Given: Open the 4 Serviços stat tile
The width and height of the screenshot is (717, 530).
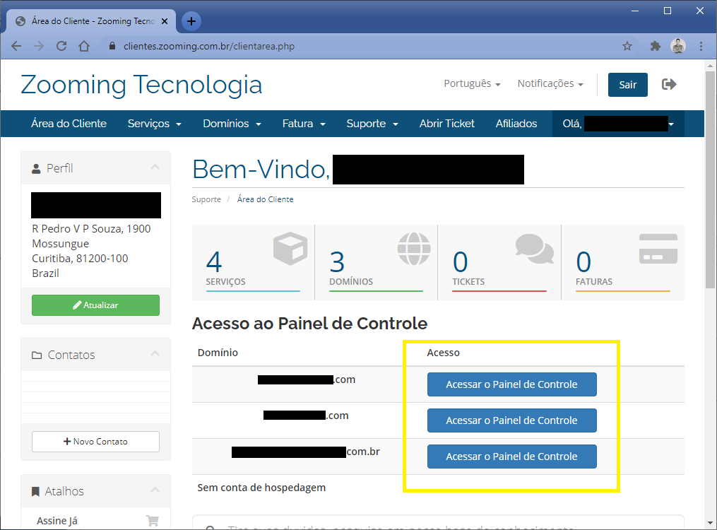Looking at the screenshot, I should (x=254, y=262).
